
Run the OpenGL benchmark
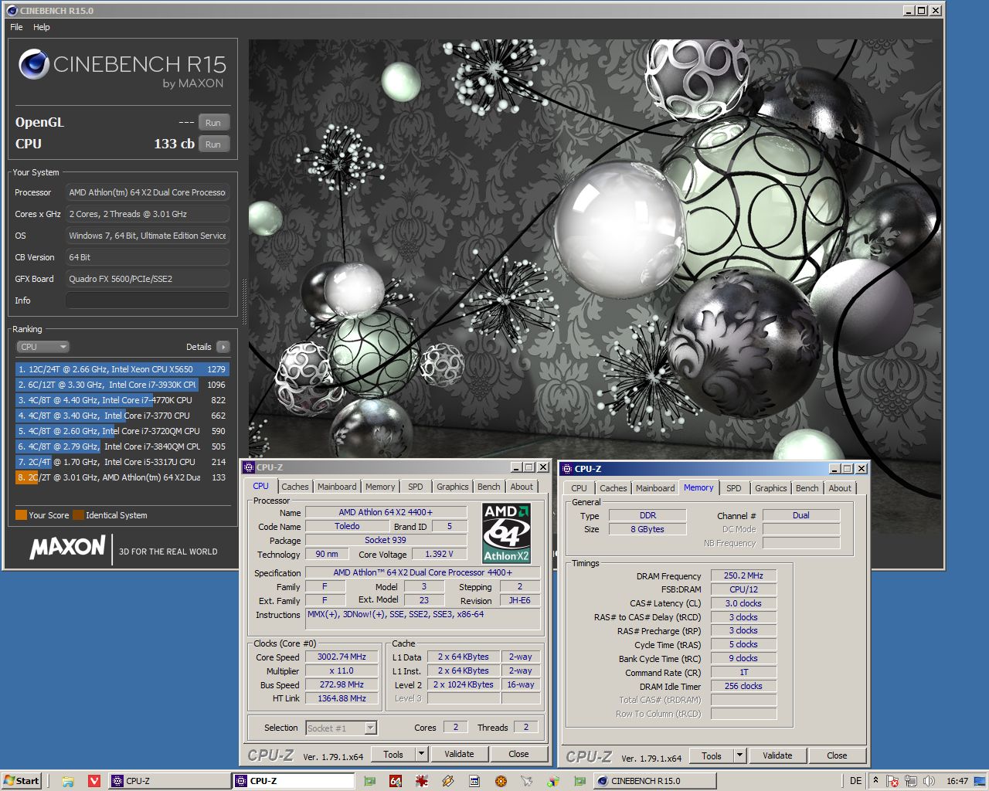click(x=213, y=123)
